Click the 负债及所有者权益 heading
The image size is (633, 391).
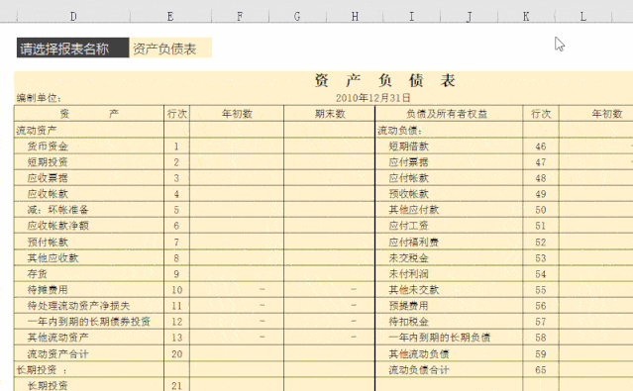(449, 114)
